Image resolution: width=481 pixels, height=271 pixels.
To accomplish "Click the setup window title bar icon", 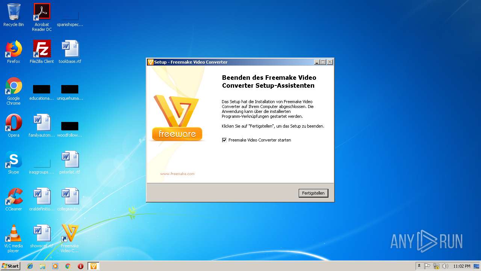I will [x=151, y=62].
